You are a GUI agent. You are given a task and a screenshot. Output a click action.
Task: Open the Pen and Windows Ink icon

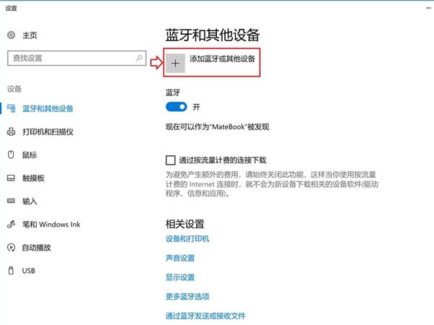(12, 224)
